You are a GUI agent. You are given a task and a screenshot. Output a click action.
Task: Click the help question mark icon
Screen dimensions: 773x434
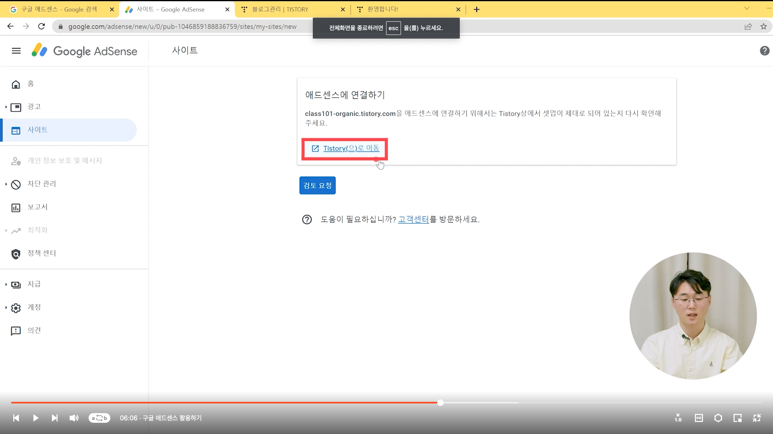pos(764,51)
